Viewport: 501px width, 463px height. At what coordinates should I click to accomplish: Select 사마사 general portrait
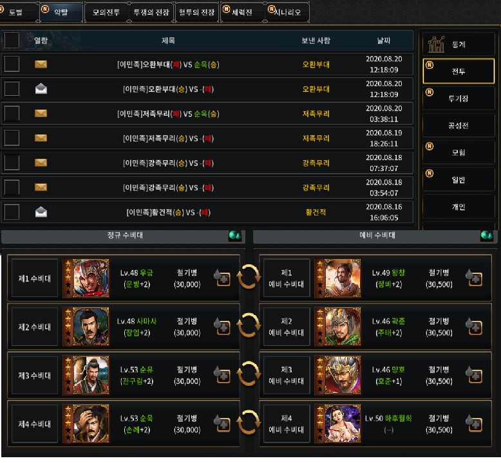click(x=91, y=327)
